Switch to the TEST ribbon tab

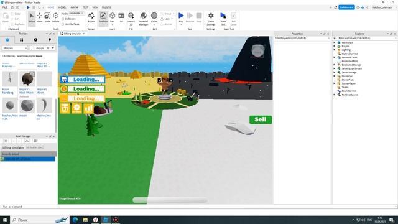(85, 7)
